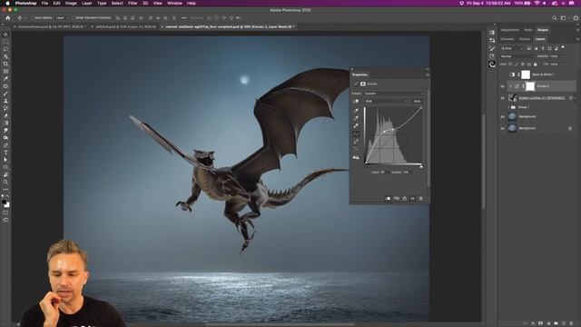
Task: Toggle the Auto-Select checkbox
Action: [33, 18]
